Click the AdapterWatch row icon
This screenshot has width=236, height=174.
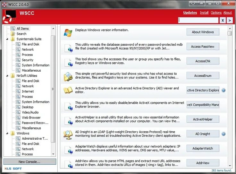(x=69, y=150)
